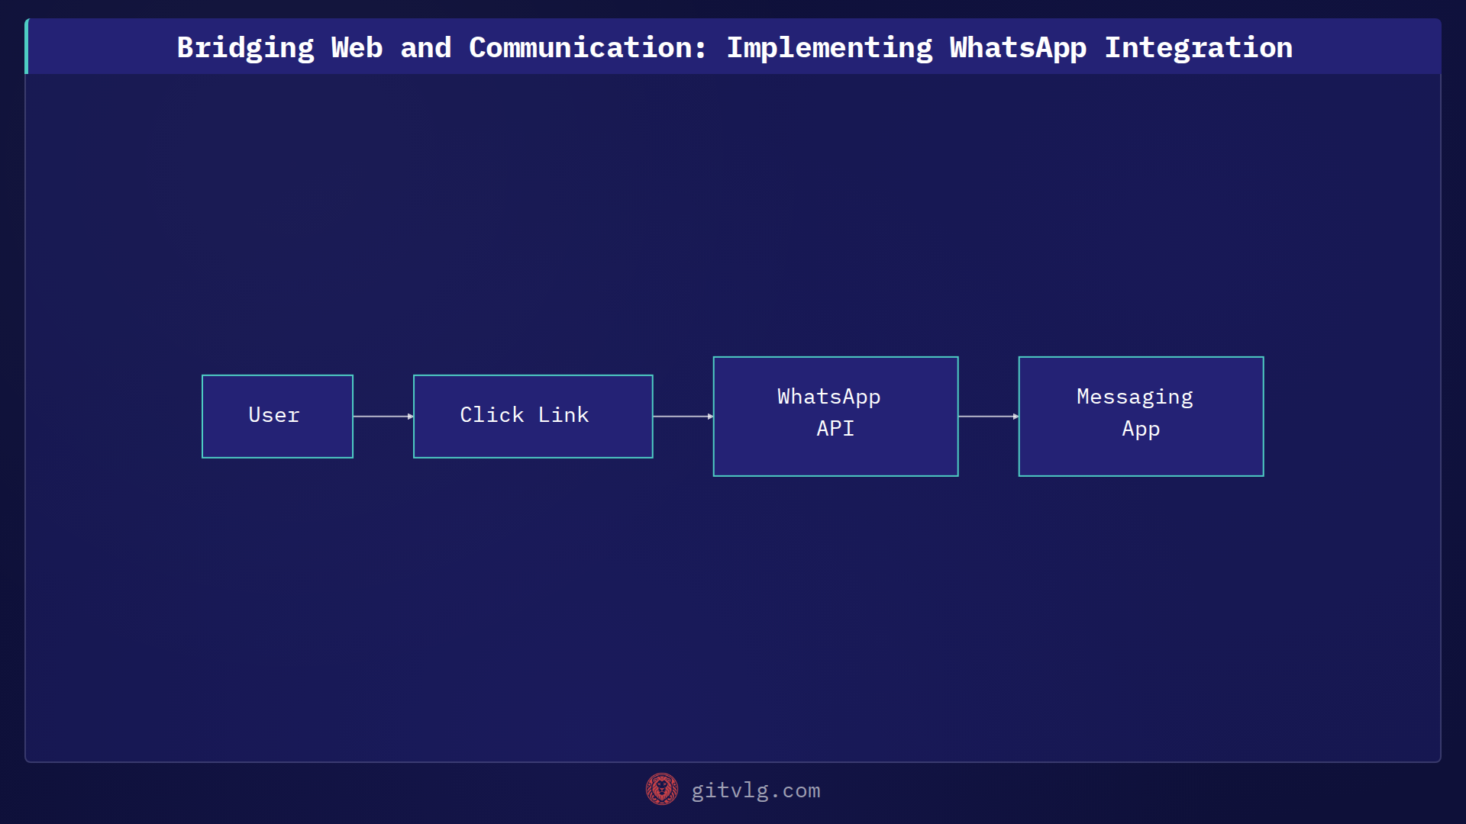Click the User box in the flowchart

pyautogui.click(x=277, y=416)
